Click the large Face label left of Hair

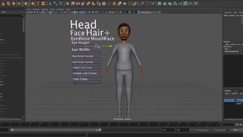(77, 33)
